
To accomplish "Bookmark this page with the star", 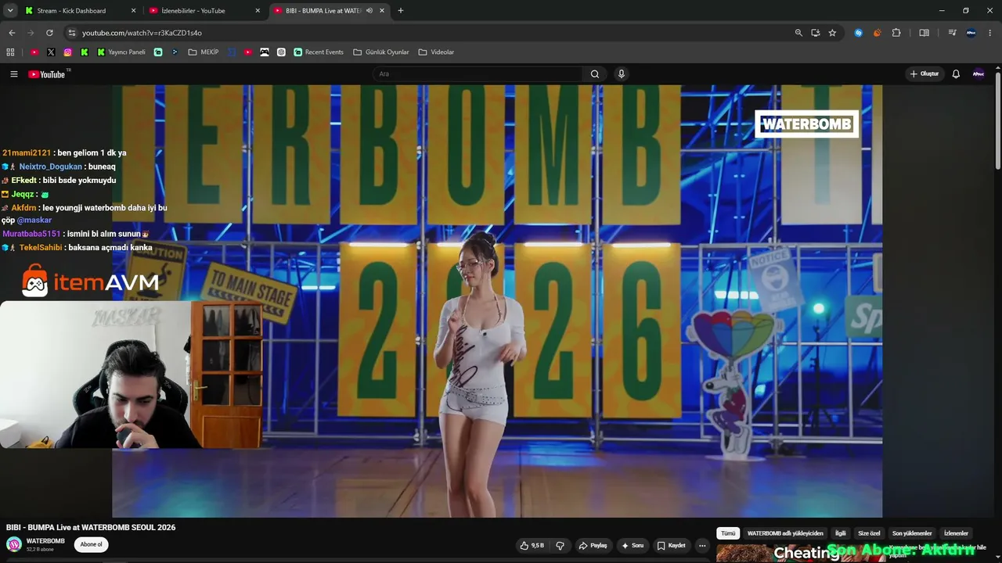I will point(832,33).
